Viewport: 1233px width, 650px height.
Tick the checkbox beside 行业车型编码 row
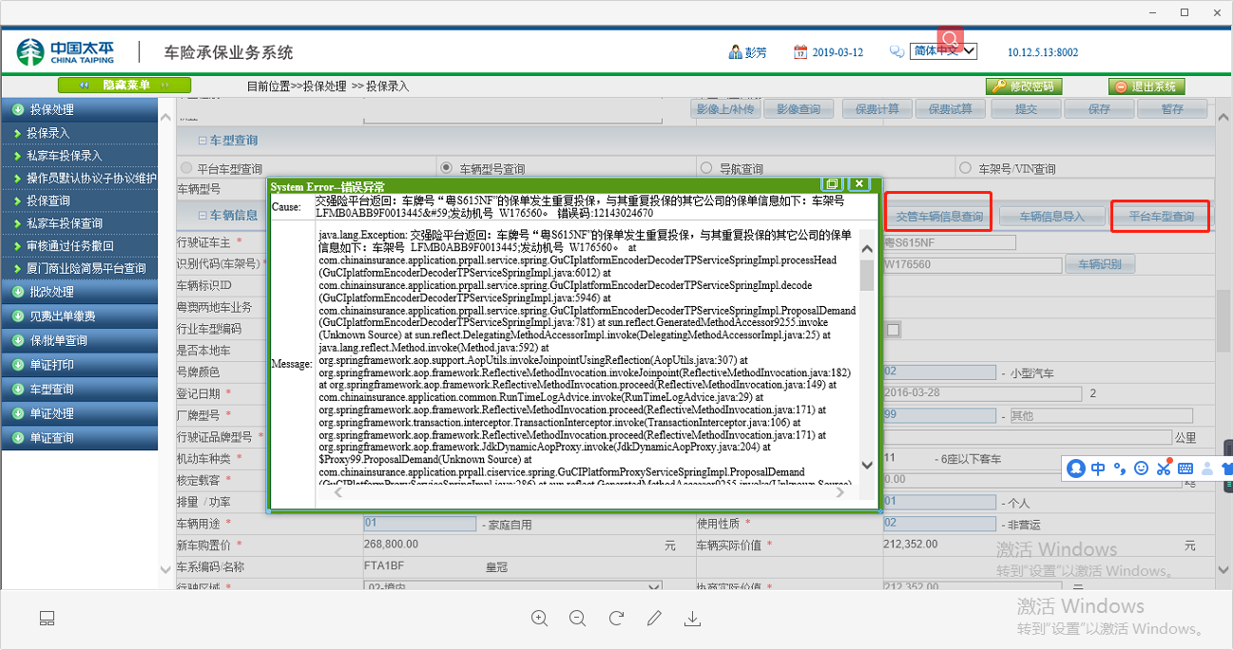pyautogui.click(x=893, y=330)
